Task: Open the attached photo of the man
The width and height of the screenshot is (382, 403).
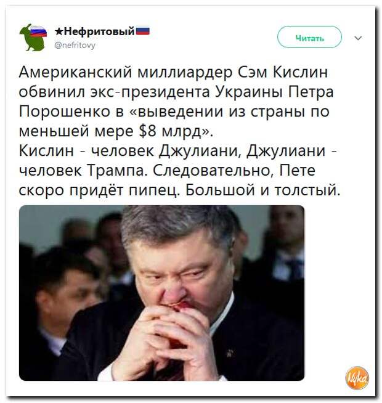Action: pos(161,293)
